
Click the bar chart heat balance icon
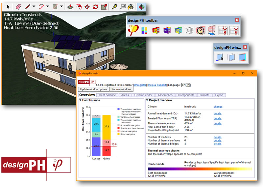[x=145, y=30]
